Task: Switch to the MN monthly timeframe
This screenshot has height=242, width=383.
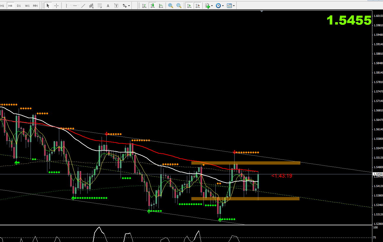Action: tap(35, 6)
